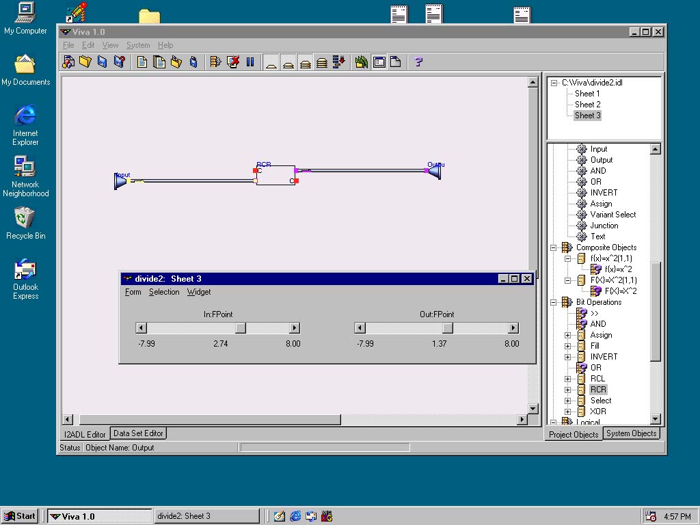Click the Start button on taskbar
Screen dimensions: 700x525
click(x=20, y=516)
